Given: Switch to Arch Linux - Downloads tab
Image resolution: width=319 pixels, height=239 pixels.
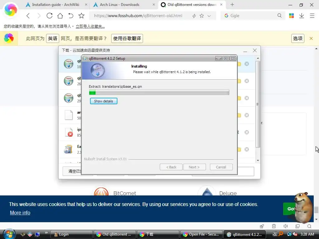Looking at the screenshot, I should pos(120,4).
